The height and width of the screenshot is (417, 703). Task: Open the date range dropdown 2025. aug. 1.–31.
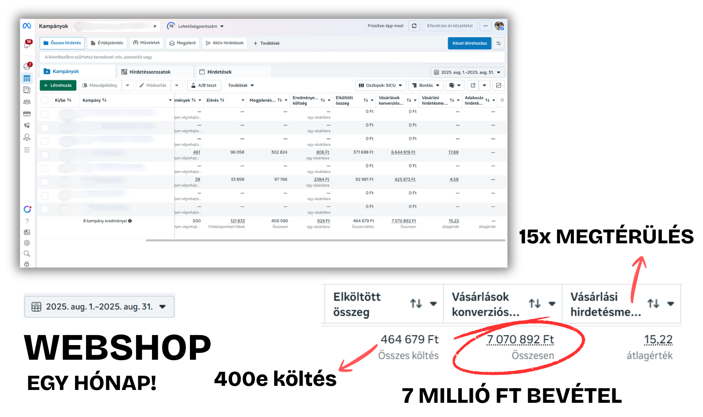(x=467, y=72)
